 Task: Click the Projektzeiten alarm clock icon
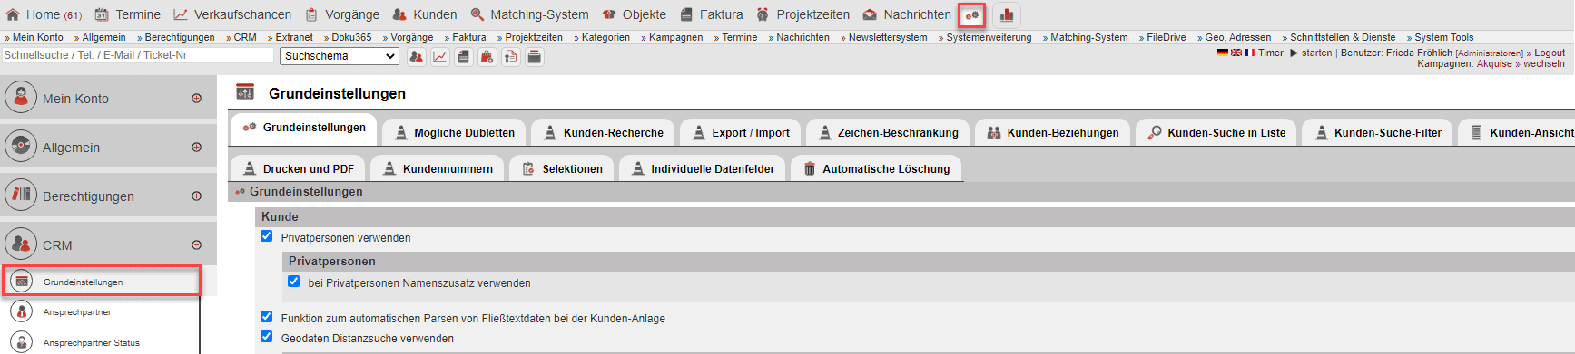tap(763, 14)
